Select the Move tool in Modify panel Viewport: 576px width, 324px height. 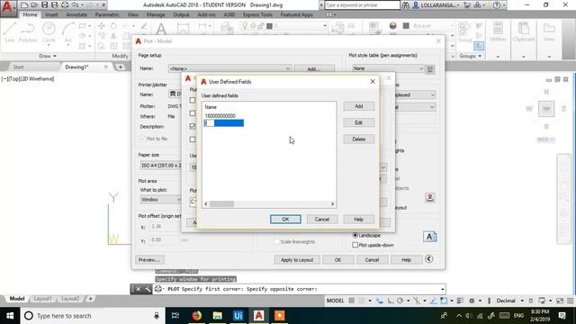[x=102, y=26]
